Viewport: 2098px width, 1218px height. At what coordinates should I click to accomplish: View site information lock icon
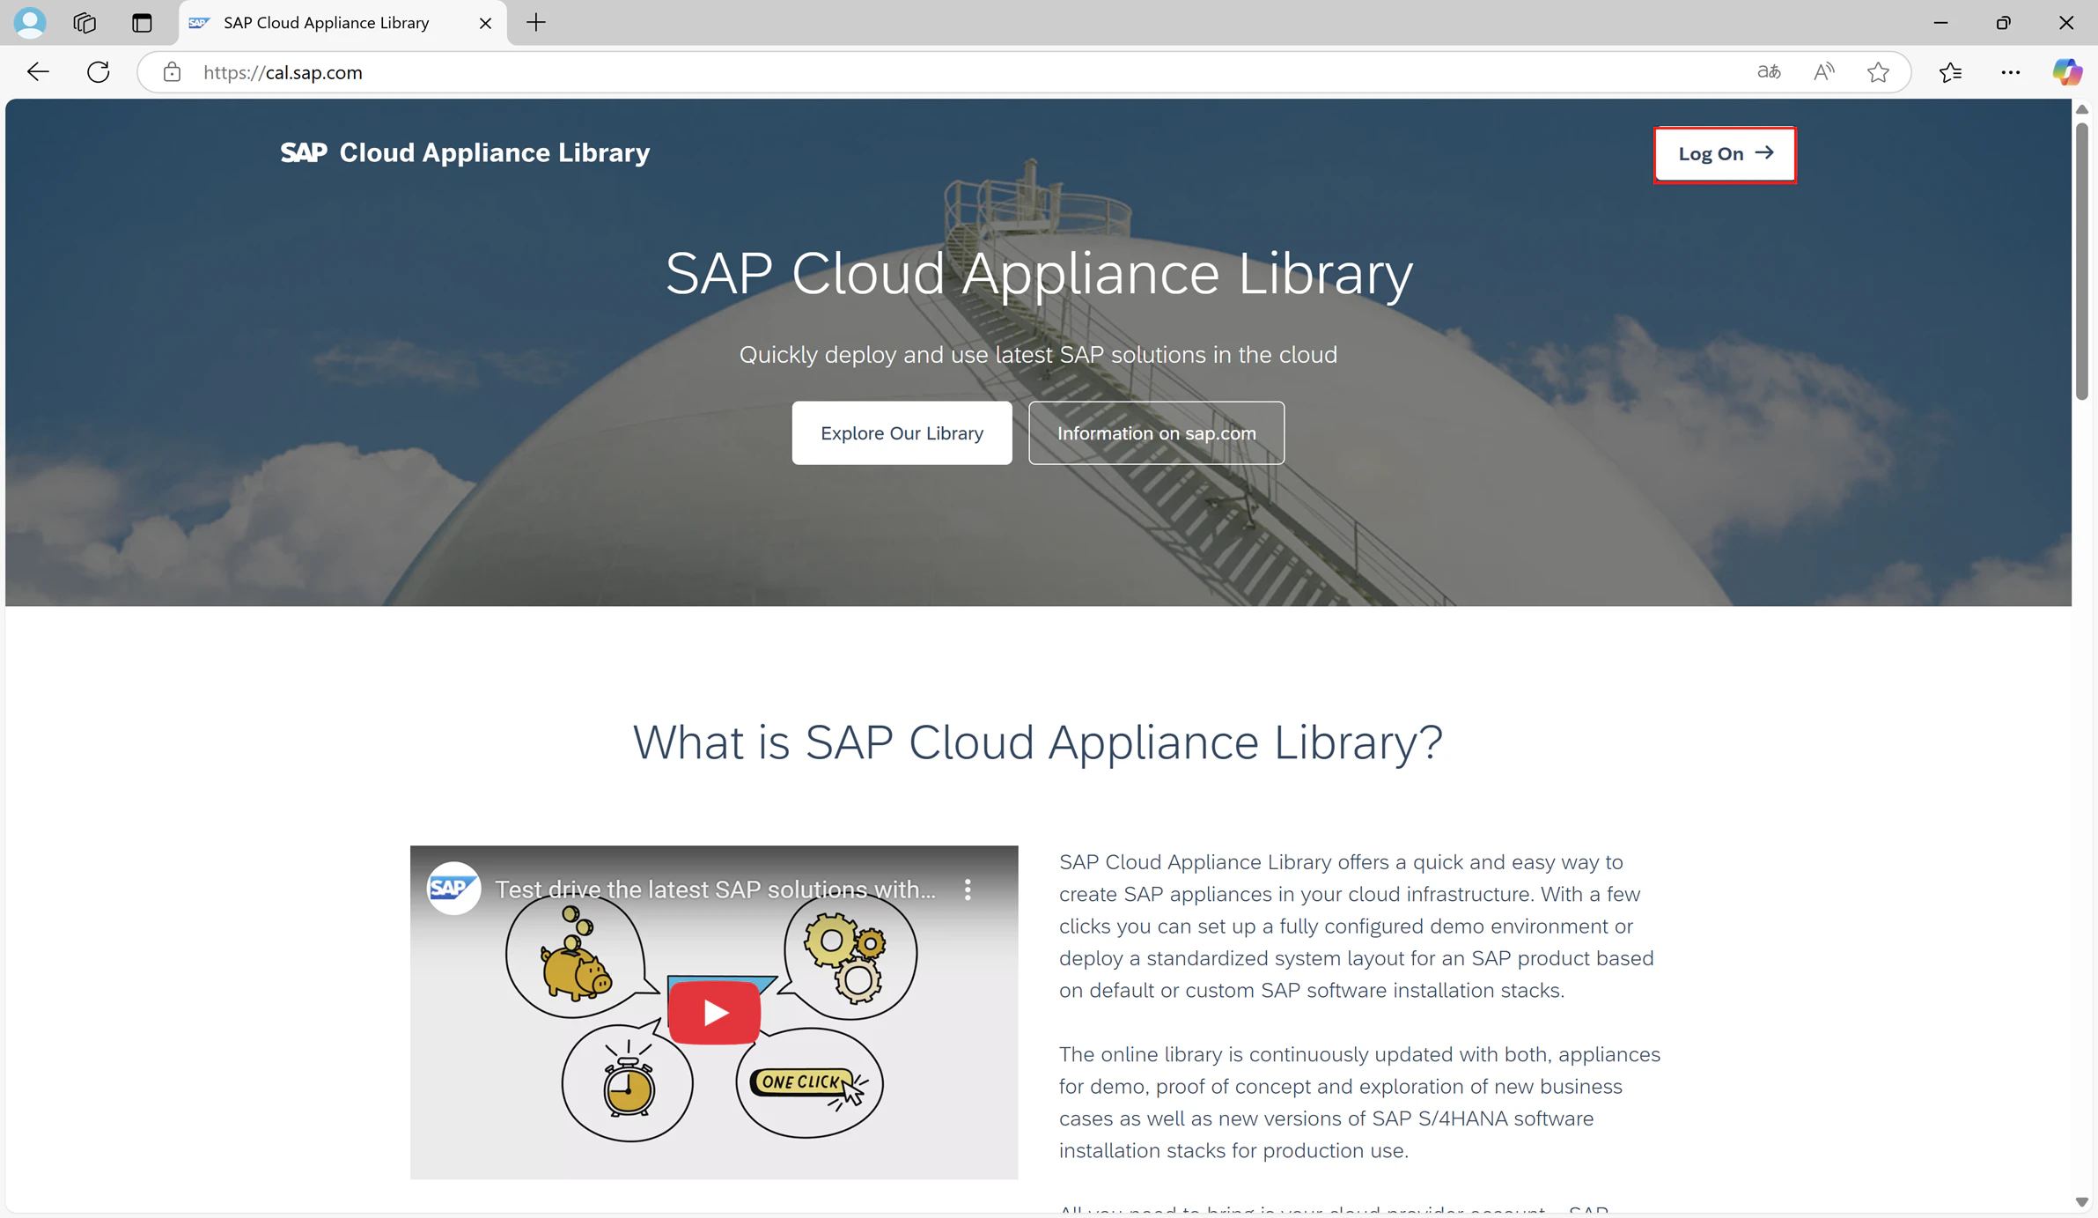(x=172, y=72)
